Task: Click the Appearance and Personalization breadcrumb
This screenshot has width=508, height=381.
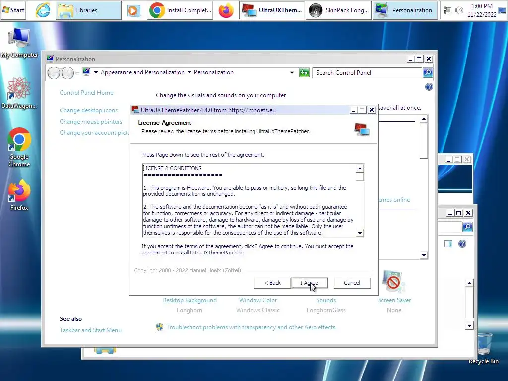Action: point(142,72)
